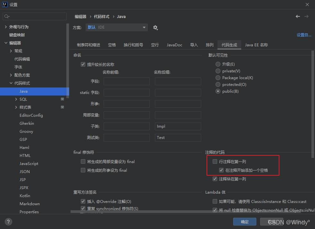The width and height of the screenshot is (315, 229).
Task: Open the scheme settings gear icon
Action: click(x=156, y=28)
